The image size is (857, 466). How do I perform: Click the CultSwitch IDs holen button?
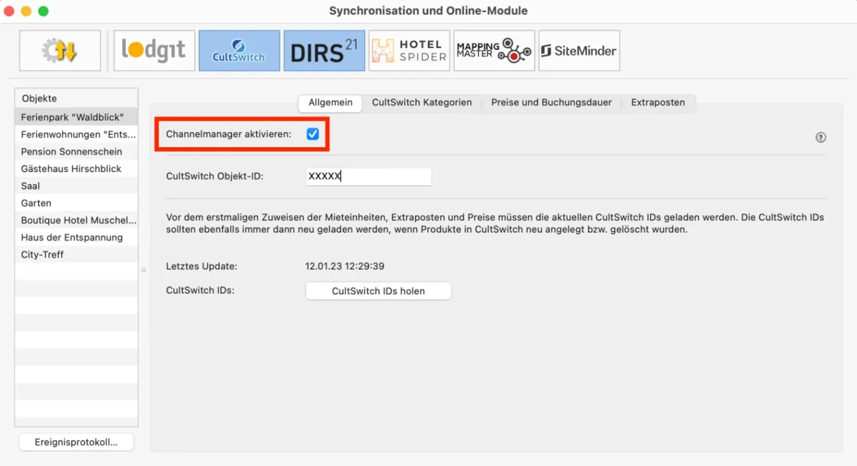point(379,291)
